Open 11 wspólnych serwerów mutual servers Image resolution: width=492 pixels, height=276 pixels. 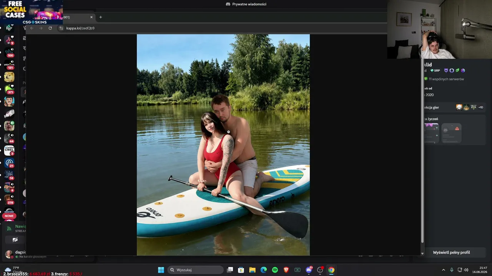pyautogui.click(x=446, y=79)
